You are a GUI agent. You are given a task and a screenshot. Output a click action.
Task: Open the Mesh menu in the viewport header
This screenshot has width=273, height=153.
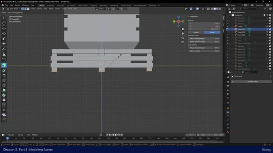pos(51,8)
